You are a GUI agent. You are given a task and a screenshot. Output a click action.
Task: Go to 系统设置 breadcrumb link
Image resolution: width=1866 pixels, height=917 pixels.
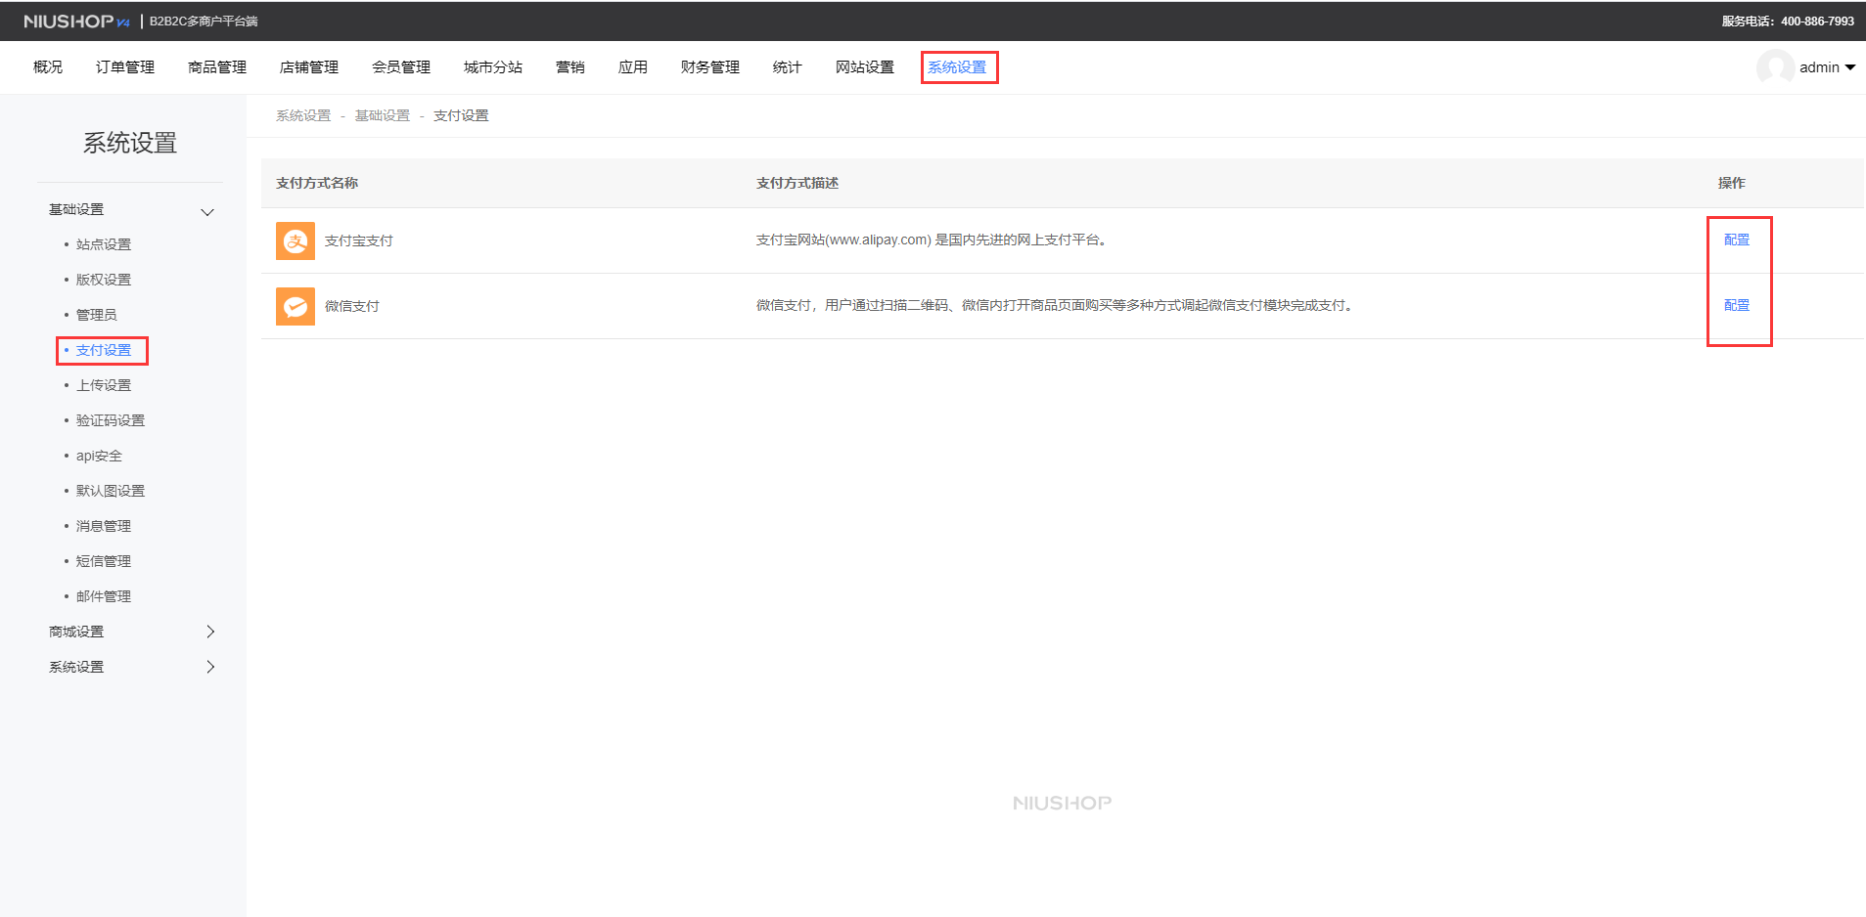pos(303,115)
